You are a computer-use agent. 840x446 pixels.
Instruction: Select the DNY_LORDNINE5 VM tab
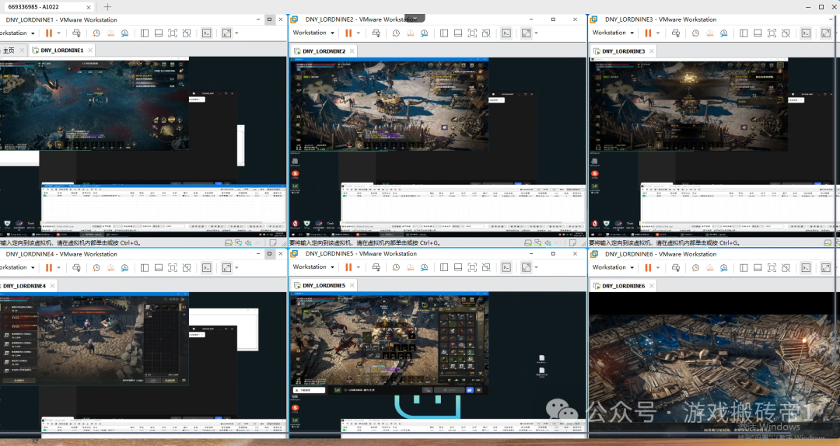tap(324, 285)
